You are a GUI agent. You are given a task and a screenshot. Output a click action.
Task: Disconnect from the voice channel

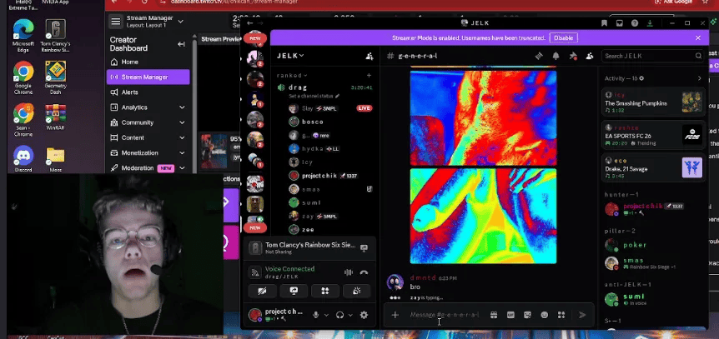click(364, 272)
